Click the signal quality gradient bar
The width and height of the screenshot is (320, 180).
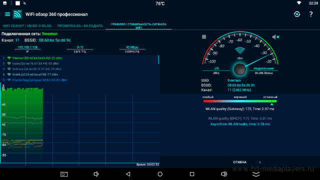(240, 101)
